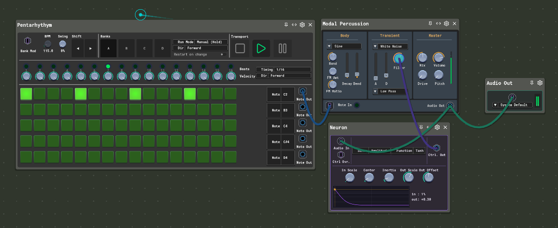The height and width of the screenshot is (228, 558).
Task: Click the Master Drive knob
Action: (x=423, y=74)
